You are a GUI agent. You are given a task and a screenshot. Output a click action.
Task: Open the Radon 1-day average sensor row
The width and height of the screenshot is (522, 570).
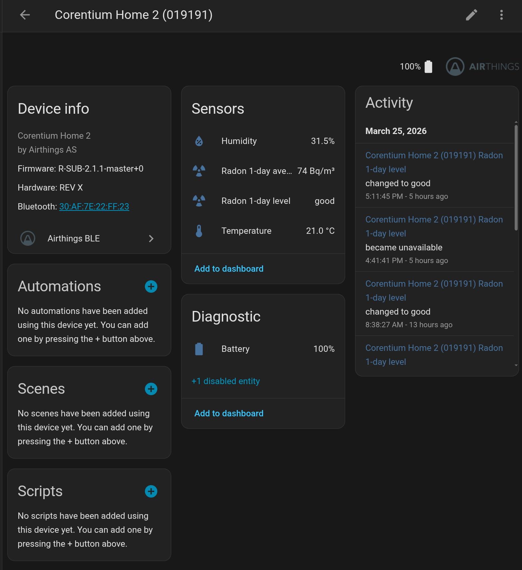point(263,171)
